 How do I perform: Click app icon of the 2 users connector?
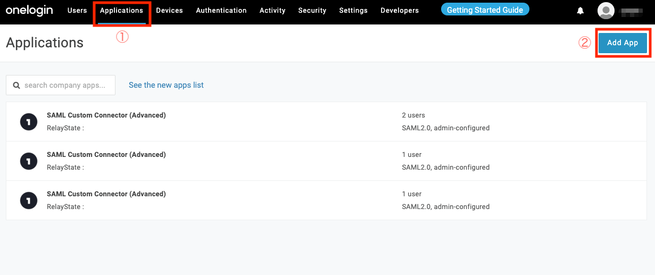tap(28, 122)
